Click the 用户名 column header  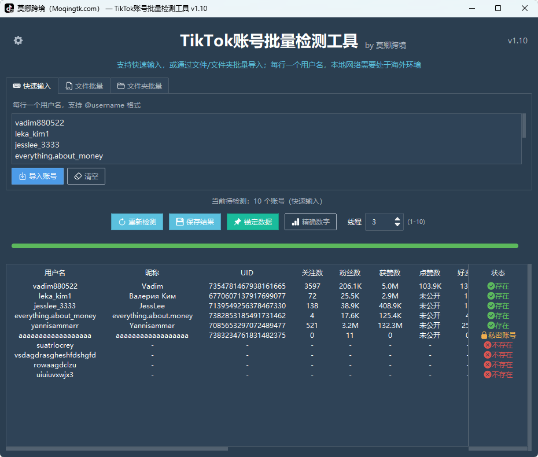[x=55, y=273]
